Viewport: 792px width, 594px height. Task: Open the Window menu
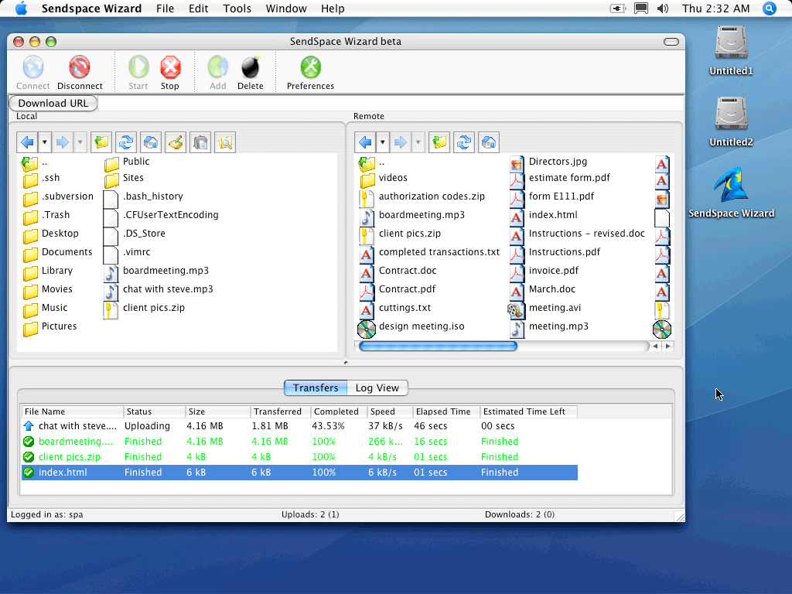(x=286, y=9)
